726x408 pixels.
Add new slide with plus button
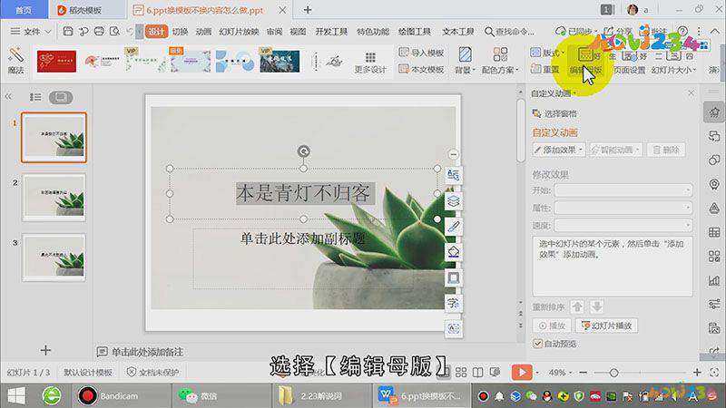click(45, 350)
